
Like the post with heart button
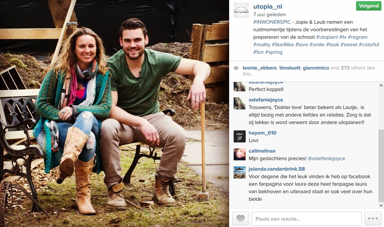pos(240,218)
